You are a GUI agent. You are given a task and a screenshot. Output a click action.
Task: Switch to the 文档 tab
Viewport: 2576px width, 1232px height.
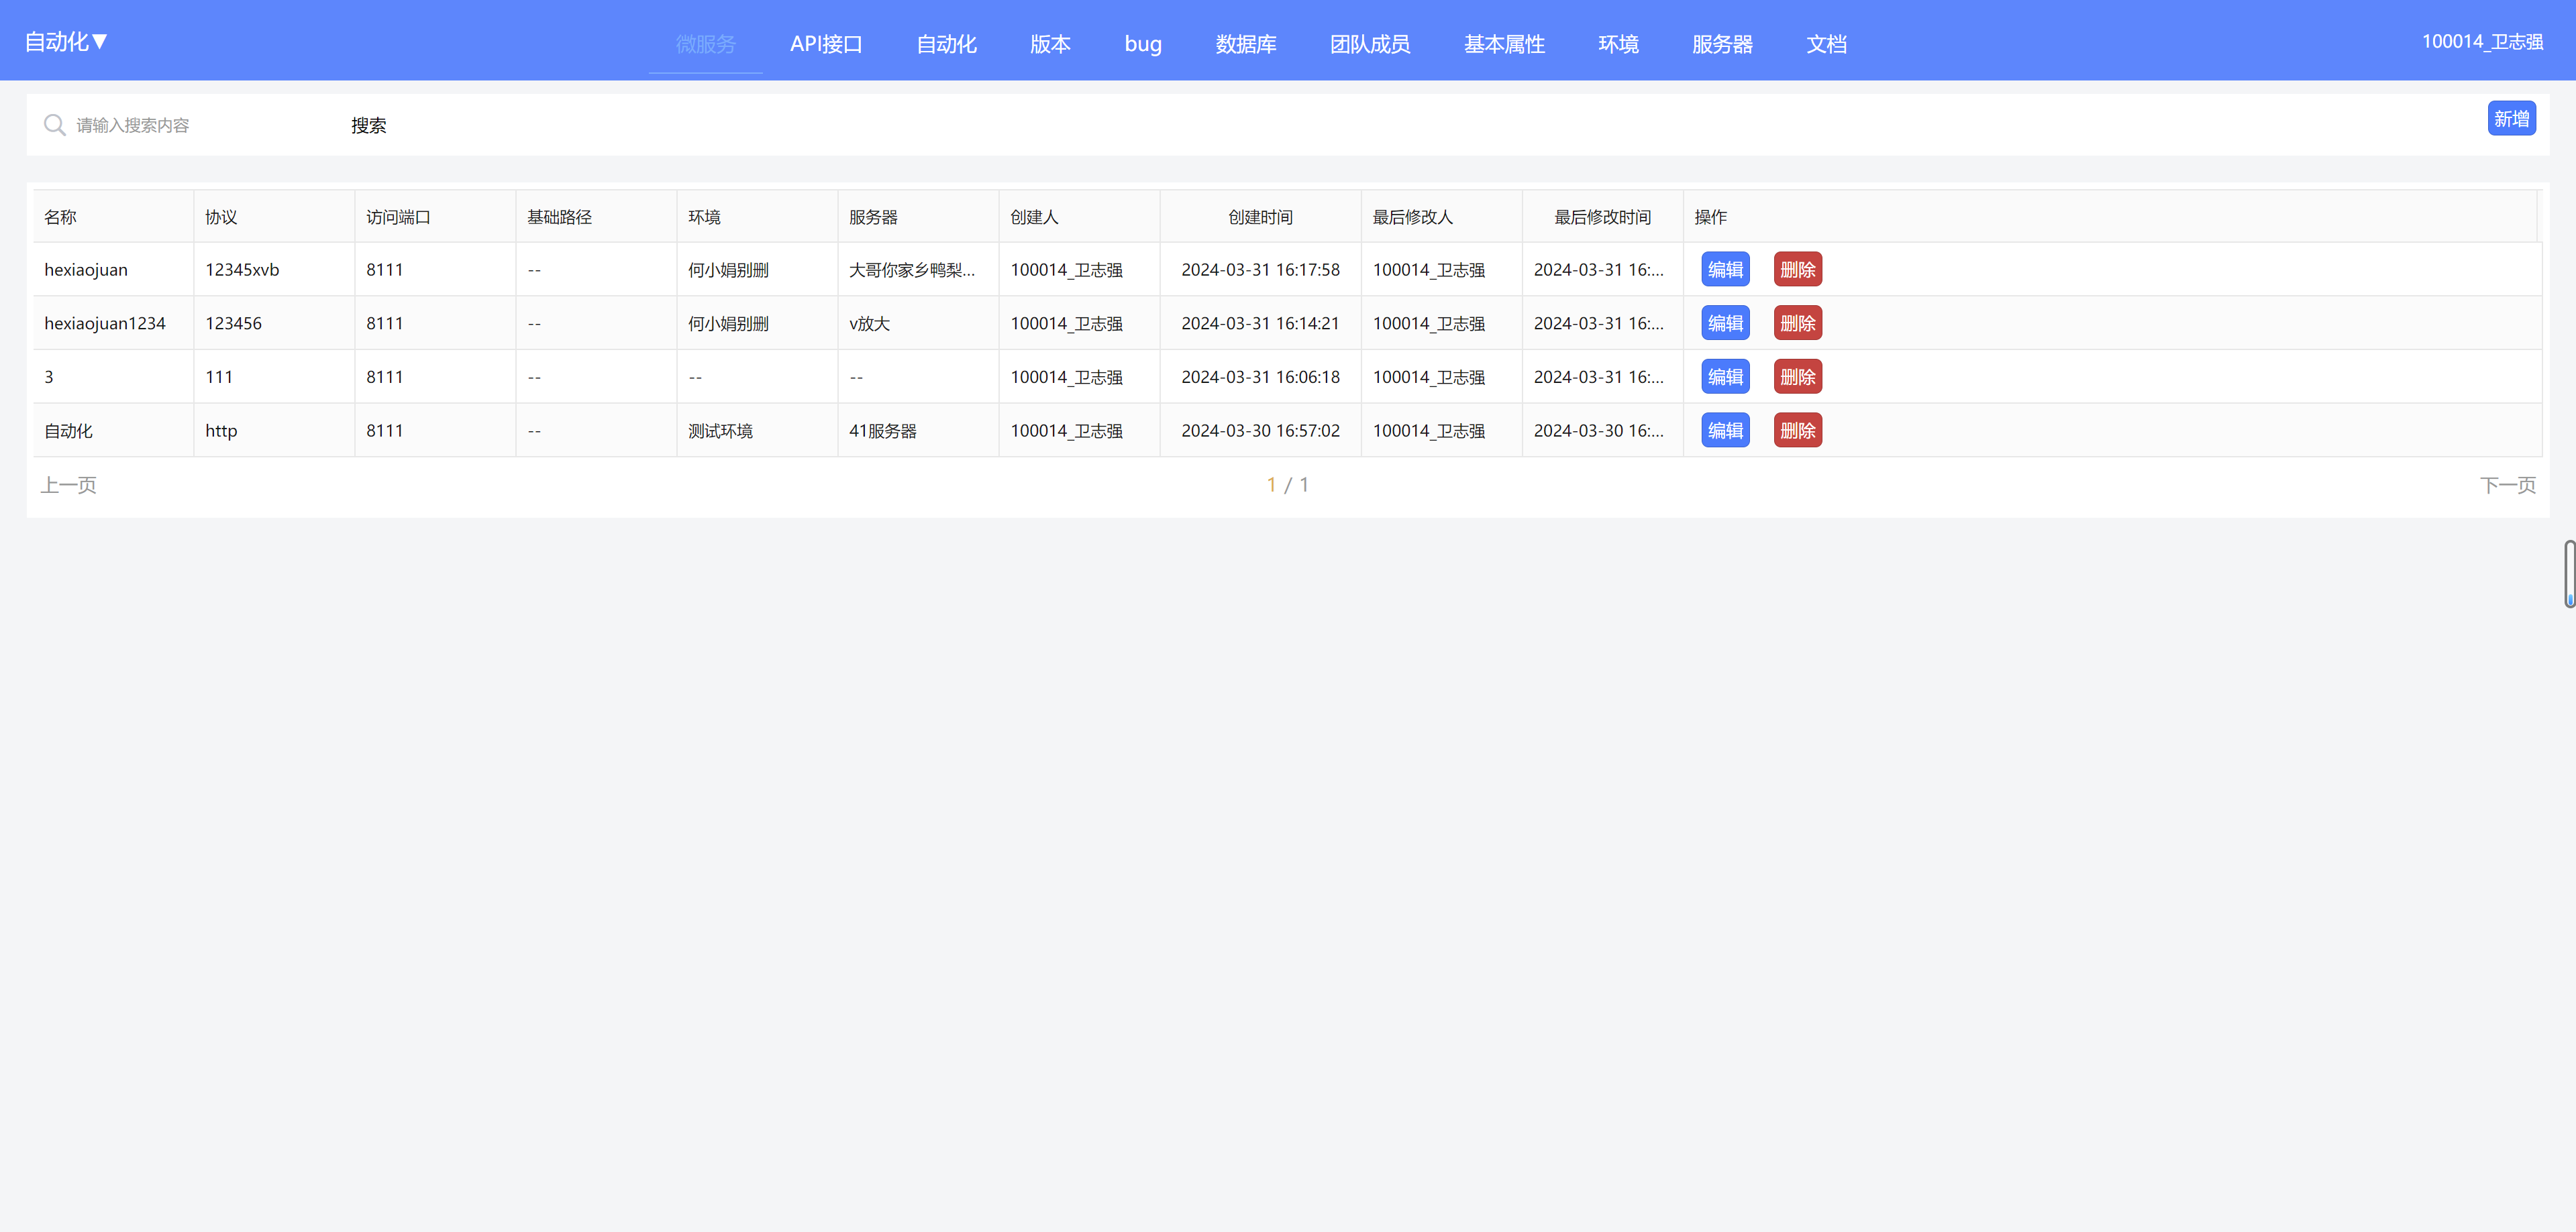tap(1826, 44)
